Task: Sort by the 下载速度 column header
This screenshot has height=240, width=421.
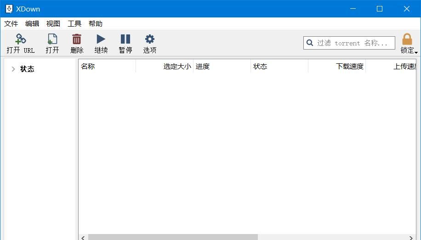Action: click(x=337, y=66)
